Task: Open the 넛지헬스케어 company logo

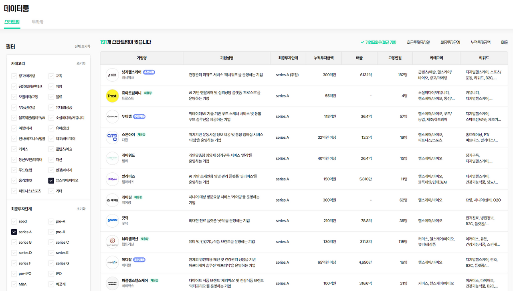Action: coord(112,75)
